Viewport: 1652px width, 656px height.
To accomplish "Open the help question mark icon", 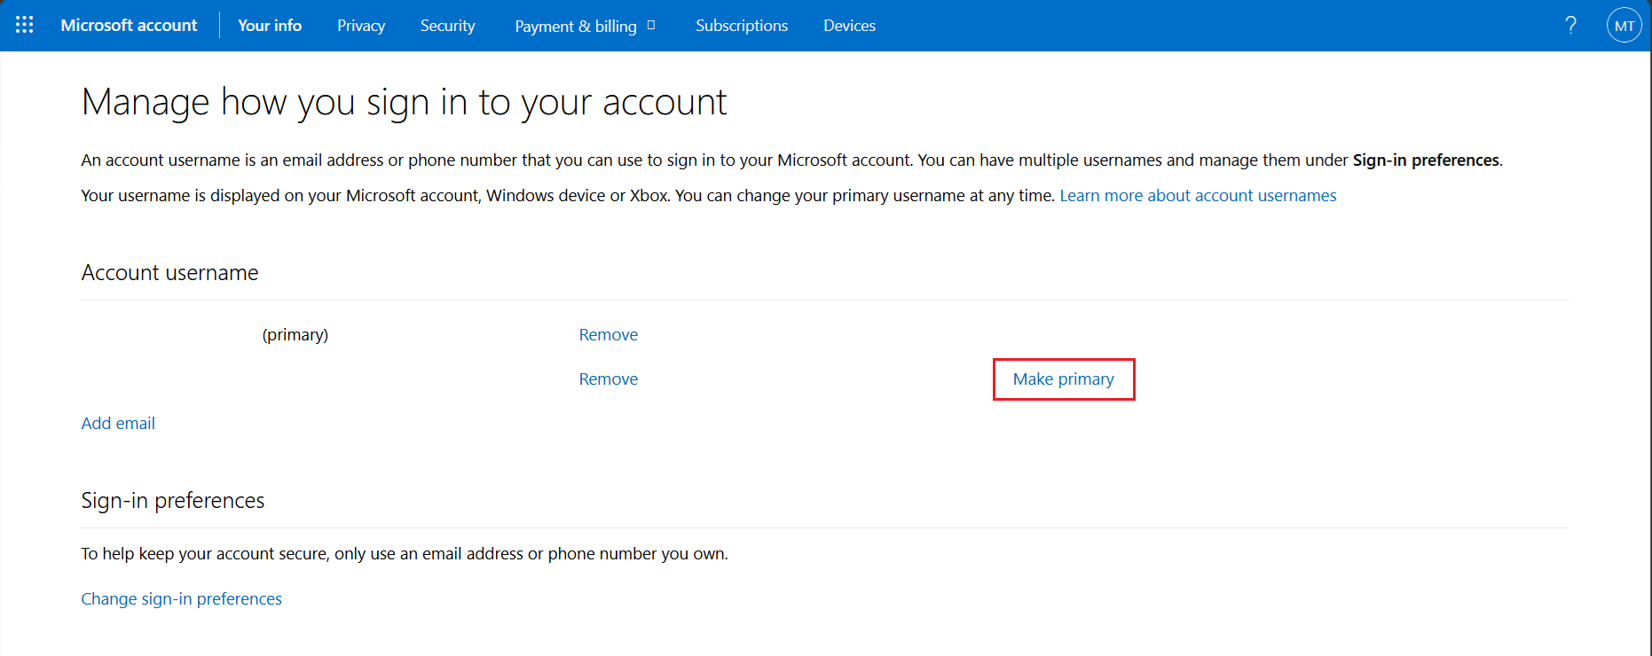I will tap(1571, 25).
